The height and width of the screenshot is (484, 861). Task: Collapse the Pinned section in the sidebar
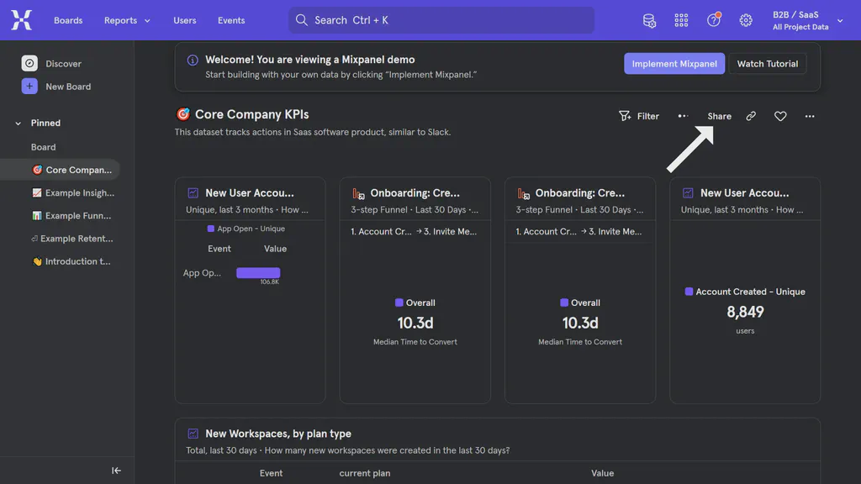click(17, 123)
